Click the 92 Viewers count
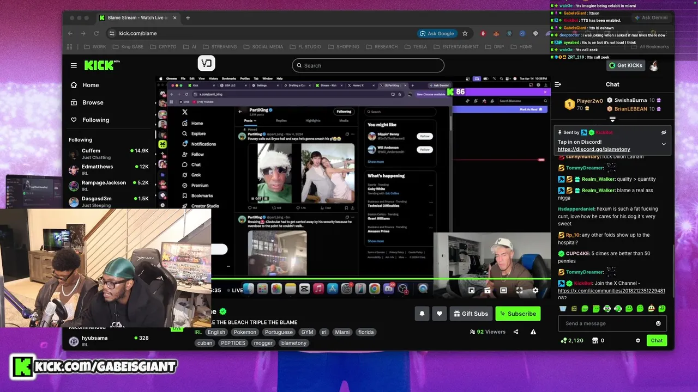The width and height of the screenshot is (698, 392). point(488,332)
